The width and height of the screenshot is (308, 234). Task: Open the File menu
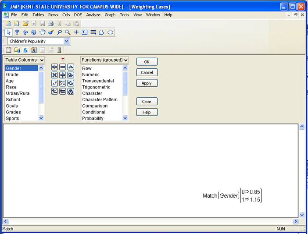click(x=14, y=15)
